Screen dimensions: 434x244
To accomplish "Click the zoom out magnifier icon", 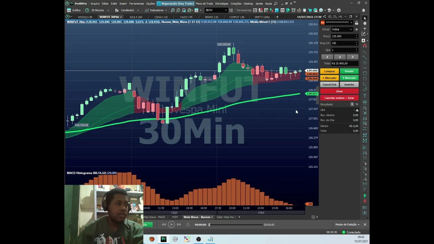I will click(x=178, y=10).
